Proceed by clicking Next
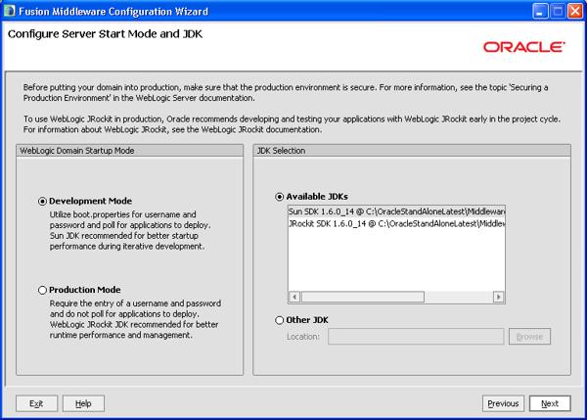This screenshot has width=587, height=420. tap(550, 403)
